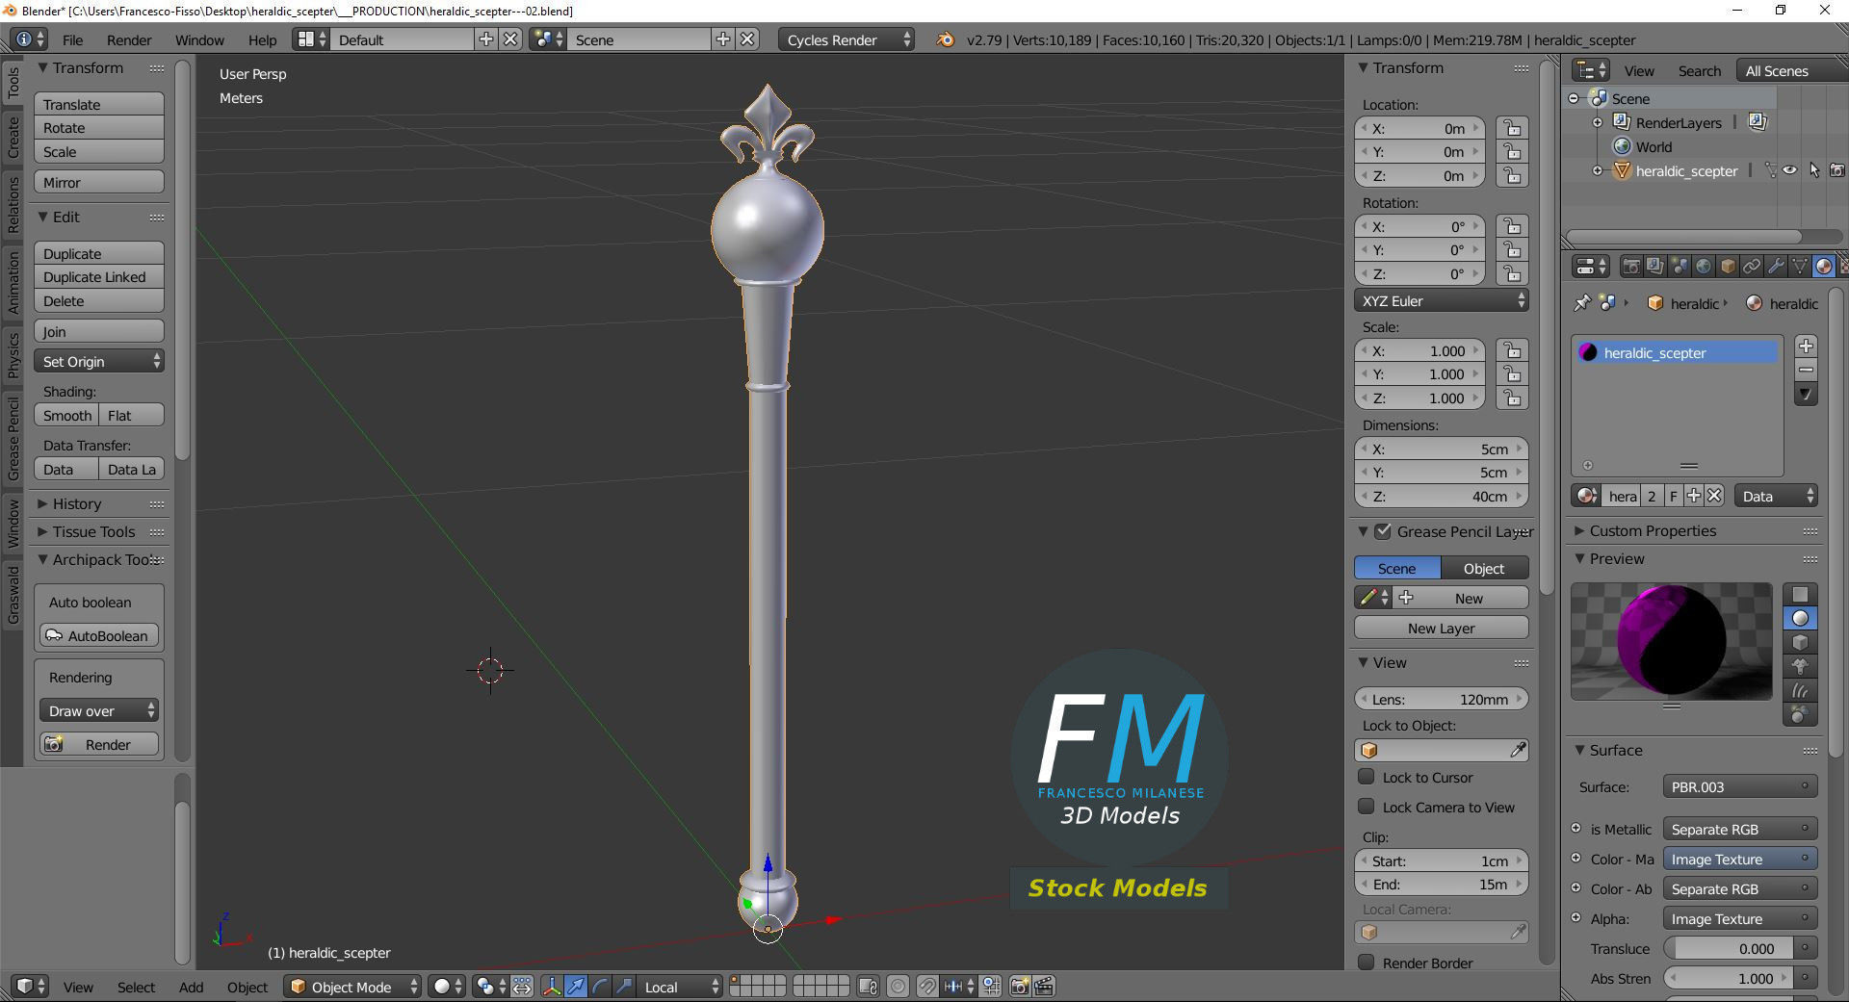
Task: Collapse the Scene tree in outliner
Action: pos(1574,98)
